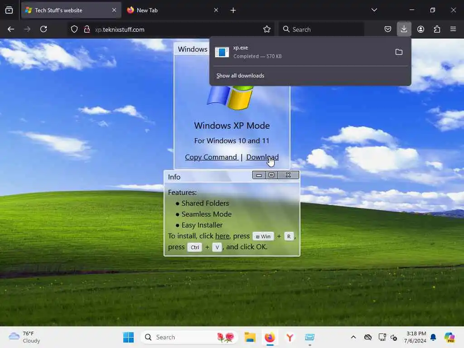Click the Copy Command link
This screenshot has width=464, height=348.
coord(211,157)
